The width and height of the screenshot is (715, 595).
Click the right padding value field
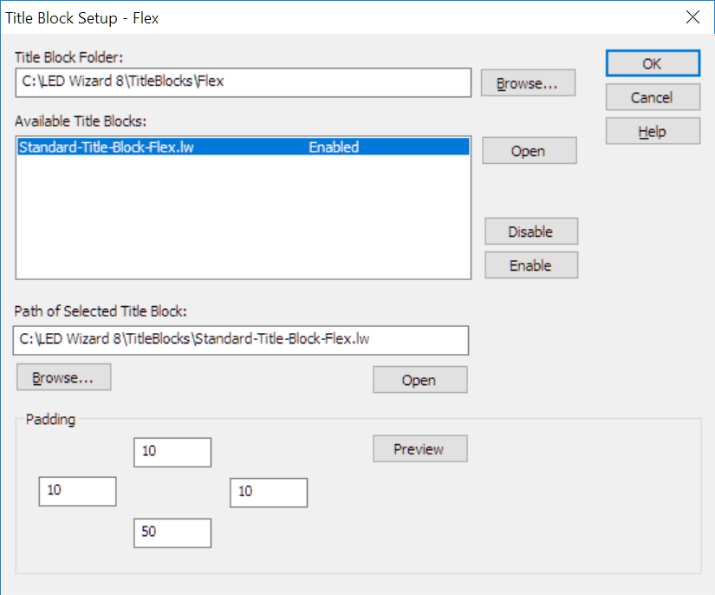pyautogui.click(x=269, y=492)
